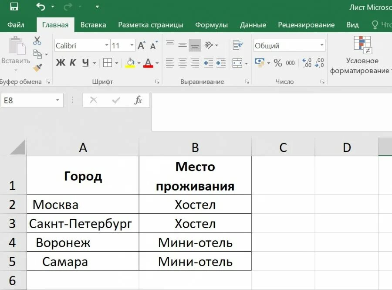
Task: Switch to the Вставка ribbon tab
Action: 93,25
